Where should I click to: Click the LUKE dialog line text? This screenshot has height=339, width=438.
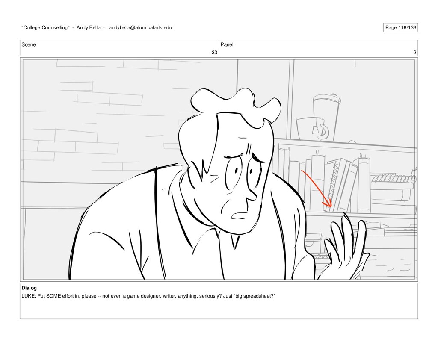tap(148, 296)
